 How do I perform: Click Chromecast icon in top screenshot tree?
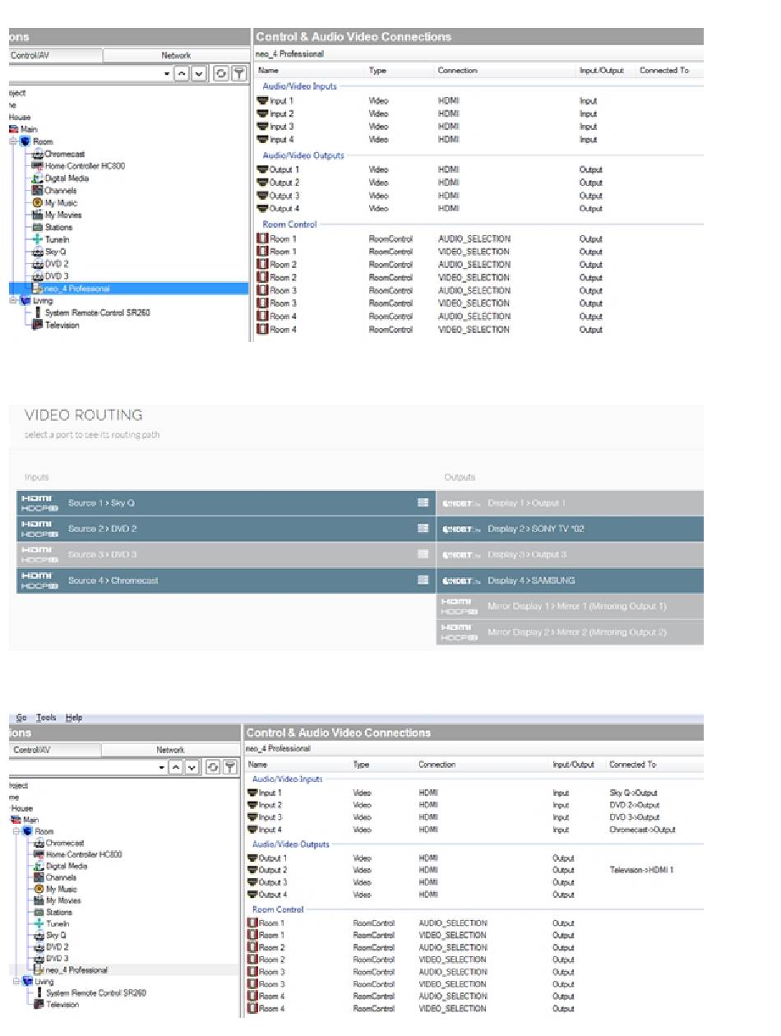tap(37, 154)
